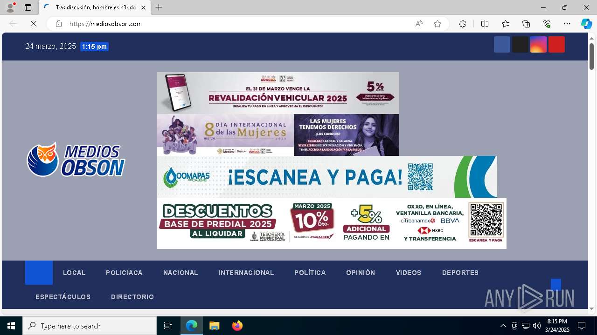This screenshot has width=597, height=335.
Task: Enable Read aloud in address bar
Action: tap(419, 24)
